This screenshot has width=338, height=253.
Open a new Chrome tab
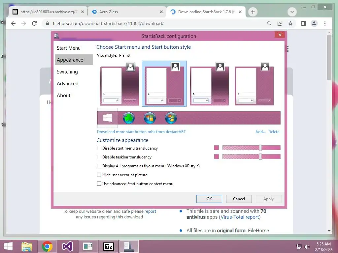coord(253,12)
